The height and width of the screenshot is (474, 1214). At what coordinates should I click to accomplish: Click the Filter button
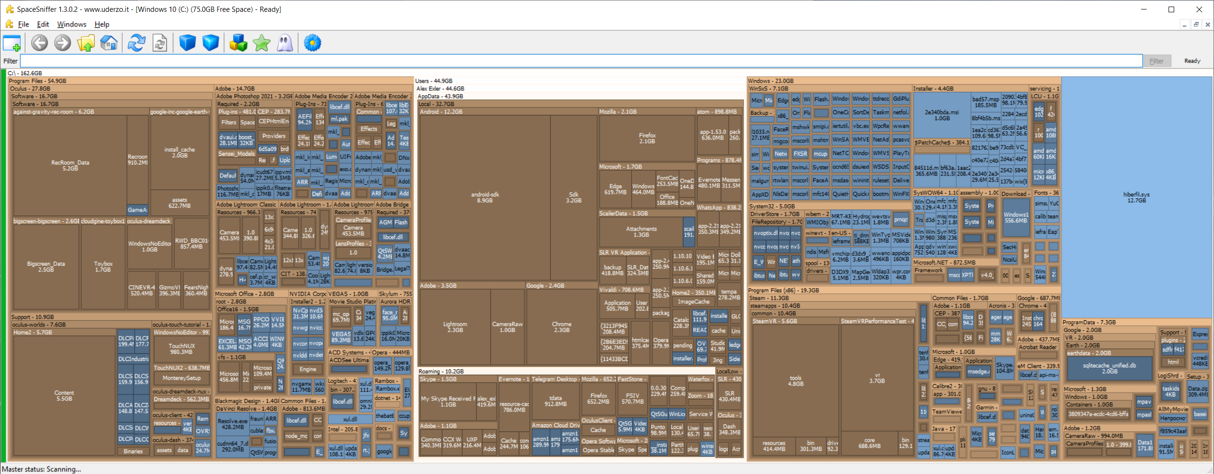pos(1156,61)
